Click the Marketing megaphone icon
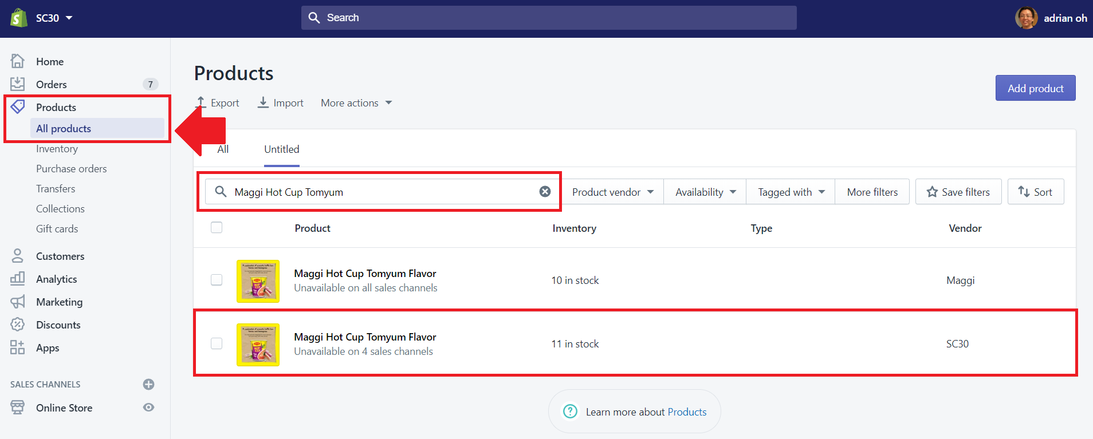 tap(18, 302)
